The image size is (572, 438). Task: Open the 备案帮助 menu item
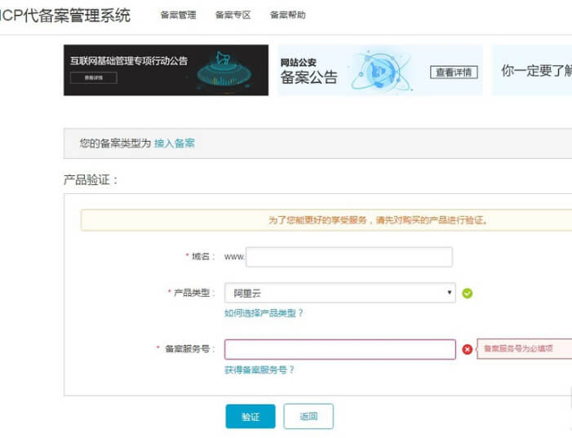pyautogui.click(x=287, y=15)
